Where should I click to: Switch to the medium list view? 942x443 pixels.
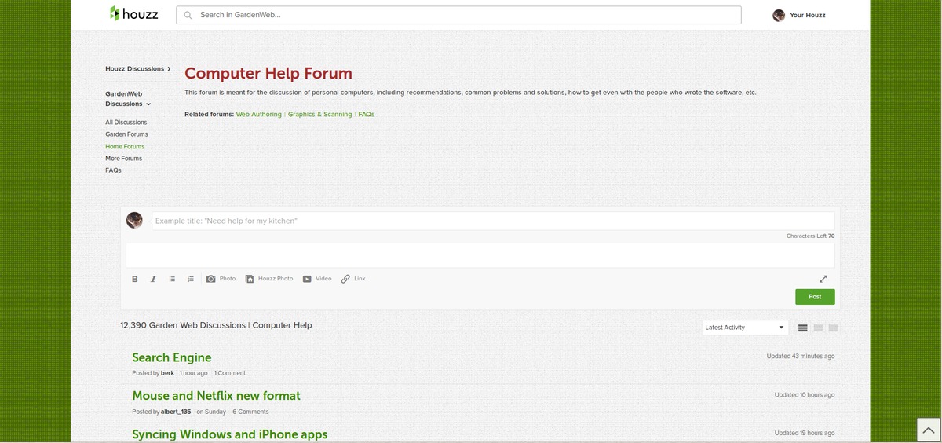[818, 328]
